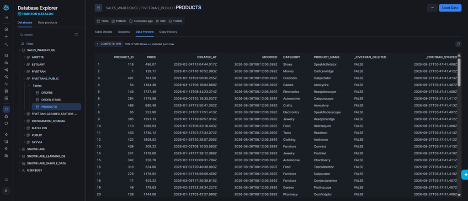Collapse the Tables group
This screenshot has height=201, width=468.
coord(29,85)
